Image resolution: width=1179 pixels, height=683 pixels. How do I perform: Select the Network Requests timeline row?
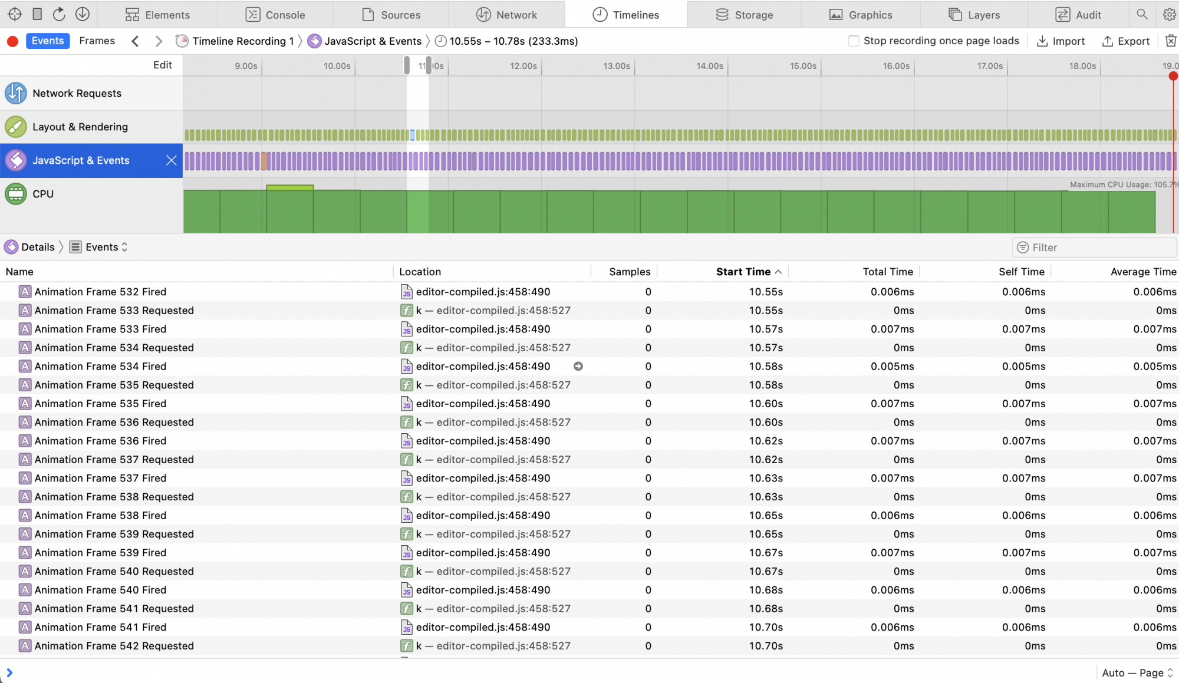pos(91,93)
